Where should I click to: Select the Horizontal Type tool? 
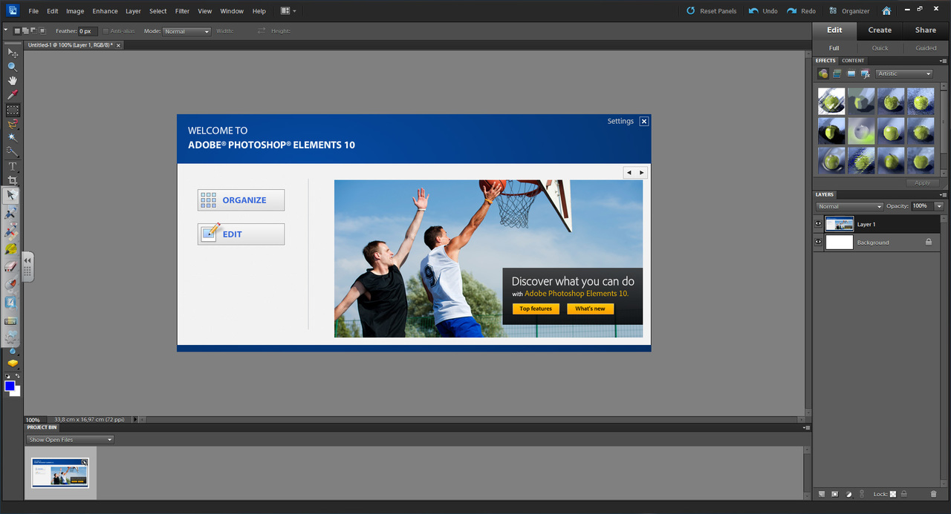click(x=13, y=166)
